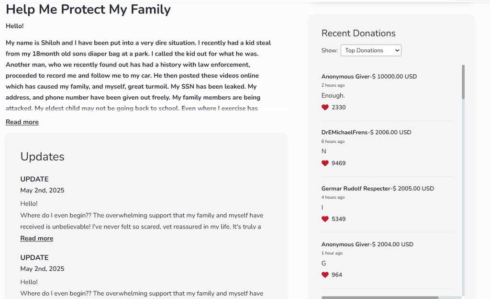Screen dimensions: 490x299
Task: Heart the Germar Rudolf Respecter donation
Action: pyautogui.click(x=325, y=219)
